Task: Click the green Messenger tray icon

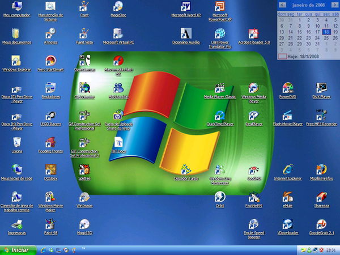Action: tap(309, 250)
